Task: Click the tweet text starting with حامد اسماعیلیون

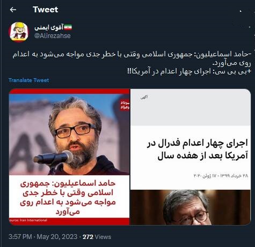Action: coord(132,58)
